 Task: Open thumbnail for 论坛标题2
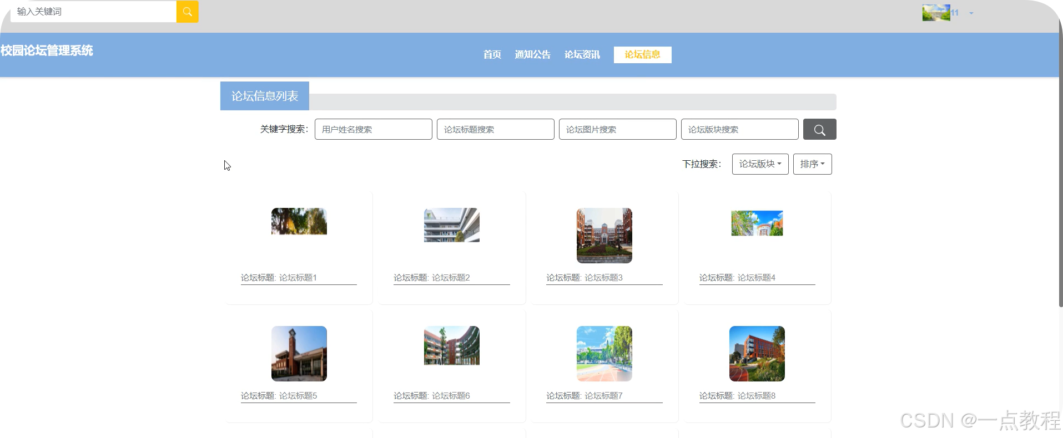click(452, 225)
